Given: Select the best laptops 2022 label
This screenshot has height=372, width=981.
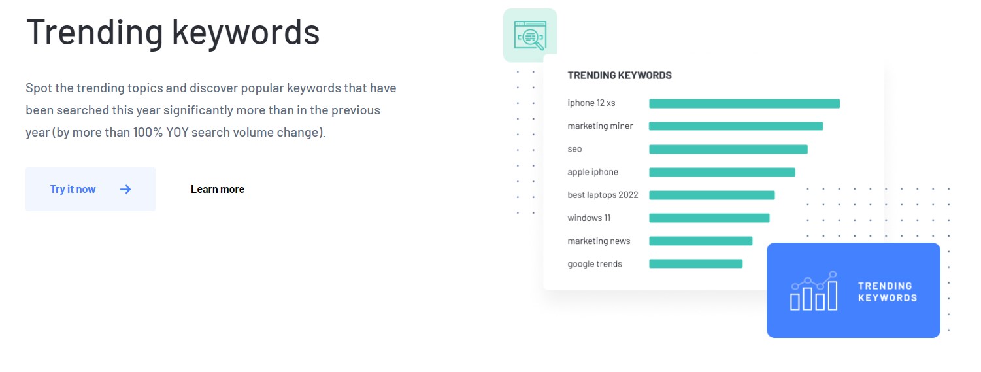Looking at the screenshot, I should 603,195.
